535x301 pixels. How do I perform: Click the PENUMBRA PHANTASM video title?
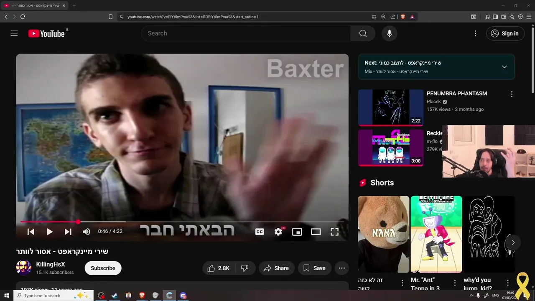tap(457, 94)
